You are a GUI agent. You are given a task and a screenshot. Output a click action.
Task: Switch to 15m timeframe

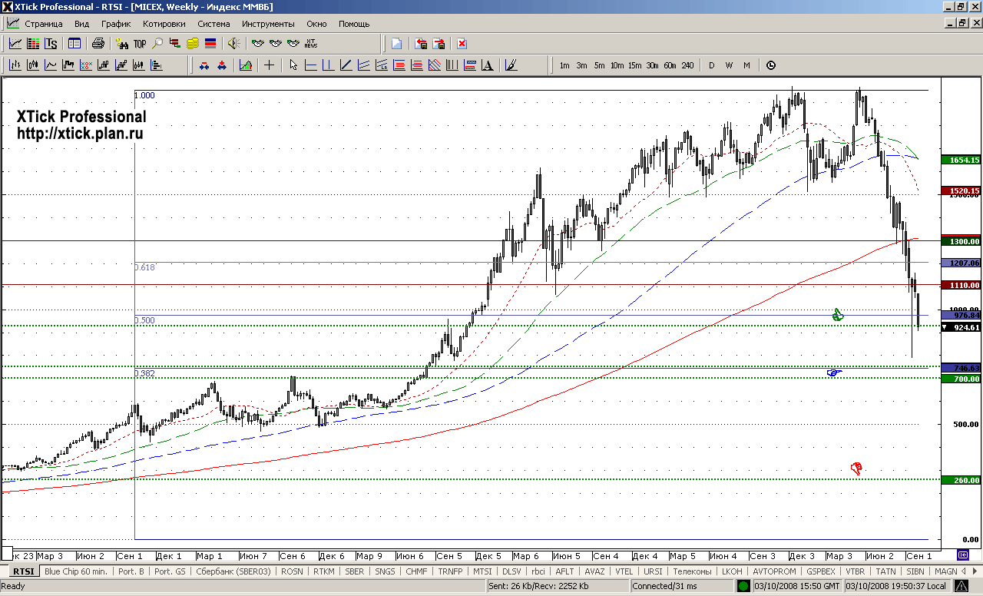tap(634, 65)
